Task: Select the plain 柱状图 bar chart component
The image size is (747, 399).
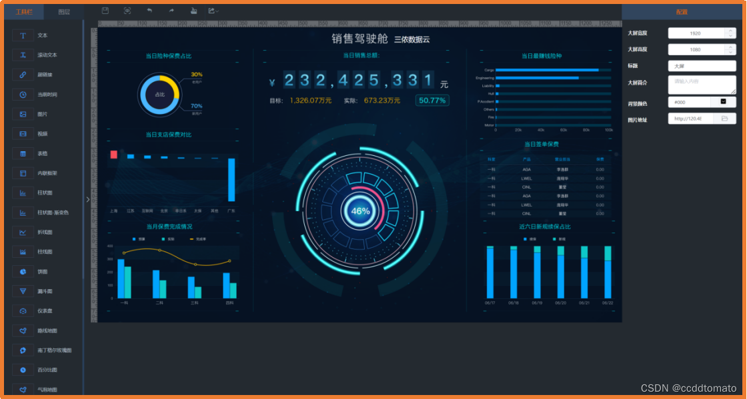Action: coord(23,193)
